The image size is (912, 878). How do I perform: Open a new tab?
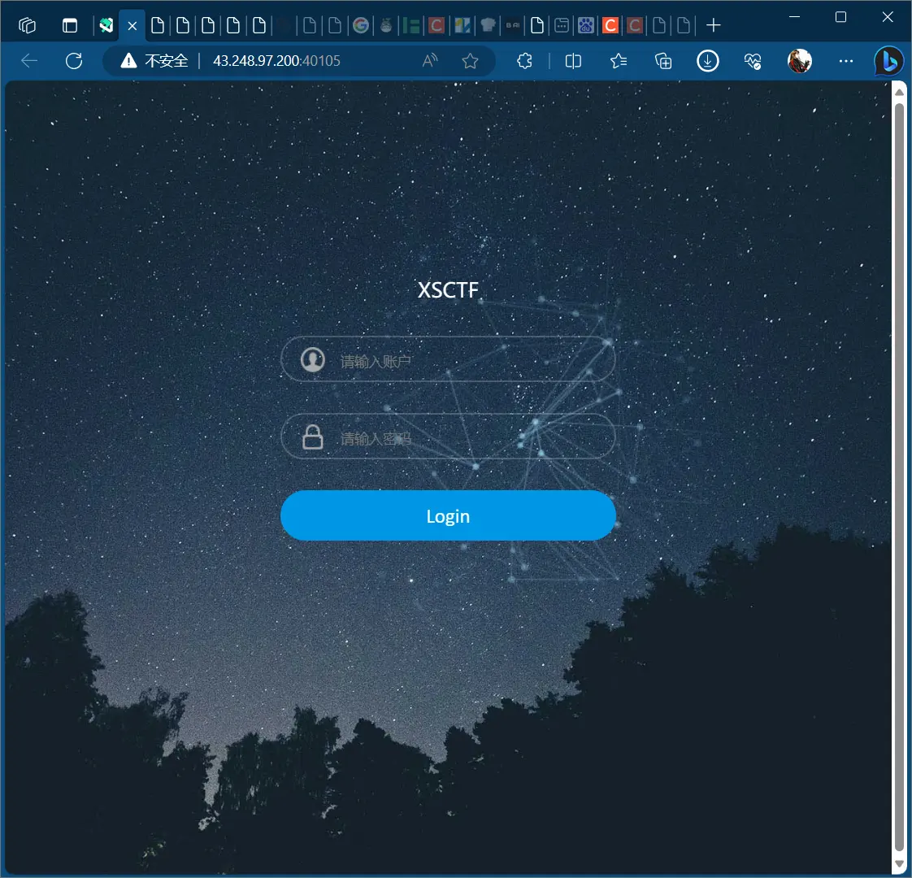[713, 26]
